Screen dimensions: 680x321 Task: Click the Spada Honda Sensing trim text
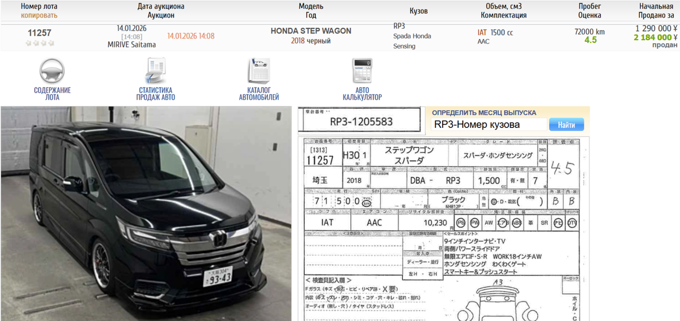point(412,41)
